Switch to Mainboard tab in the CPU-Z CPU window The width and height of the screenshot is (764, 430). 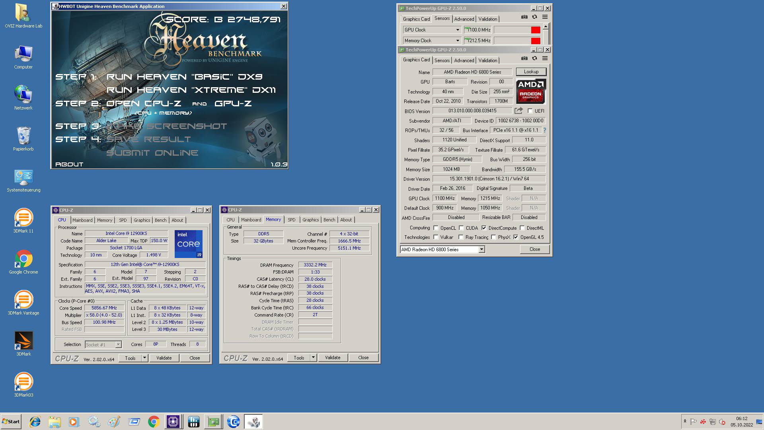pos(82,220)
